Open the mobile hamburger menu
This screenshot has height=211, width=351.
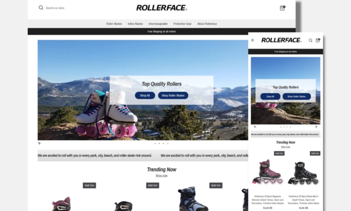tap(253, 40)
